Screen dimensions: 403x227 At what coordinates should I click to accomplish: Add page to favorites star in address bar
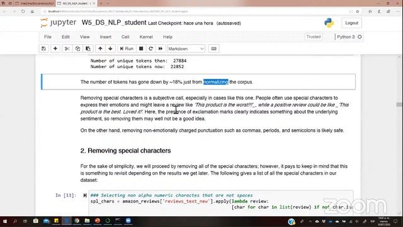point(357,11)
